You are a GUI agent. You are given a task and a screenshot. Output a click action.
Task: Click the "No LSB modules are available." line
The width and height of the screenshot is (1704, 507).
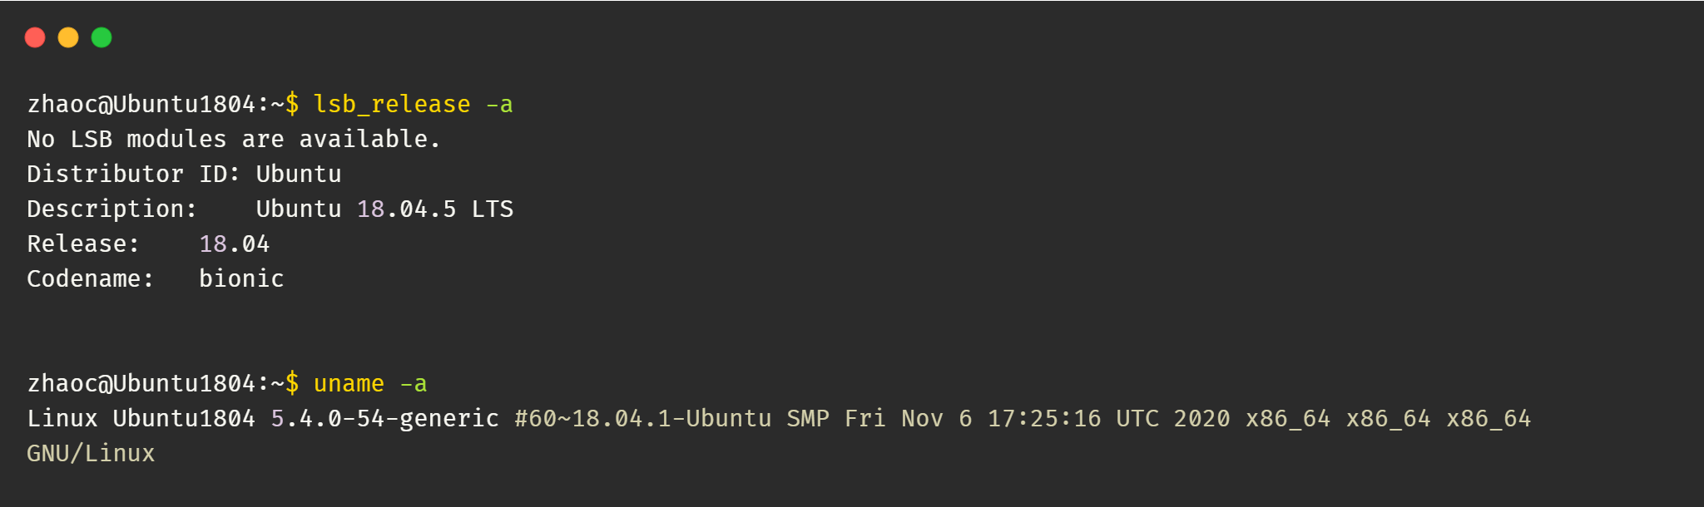[233, 140]
